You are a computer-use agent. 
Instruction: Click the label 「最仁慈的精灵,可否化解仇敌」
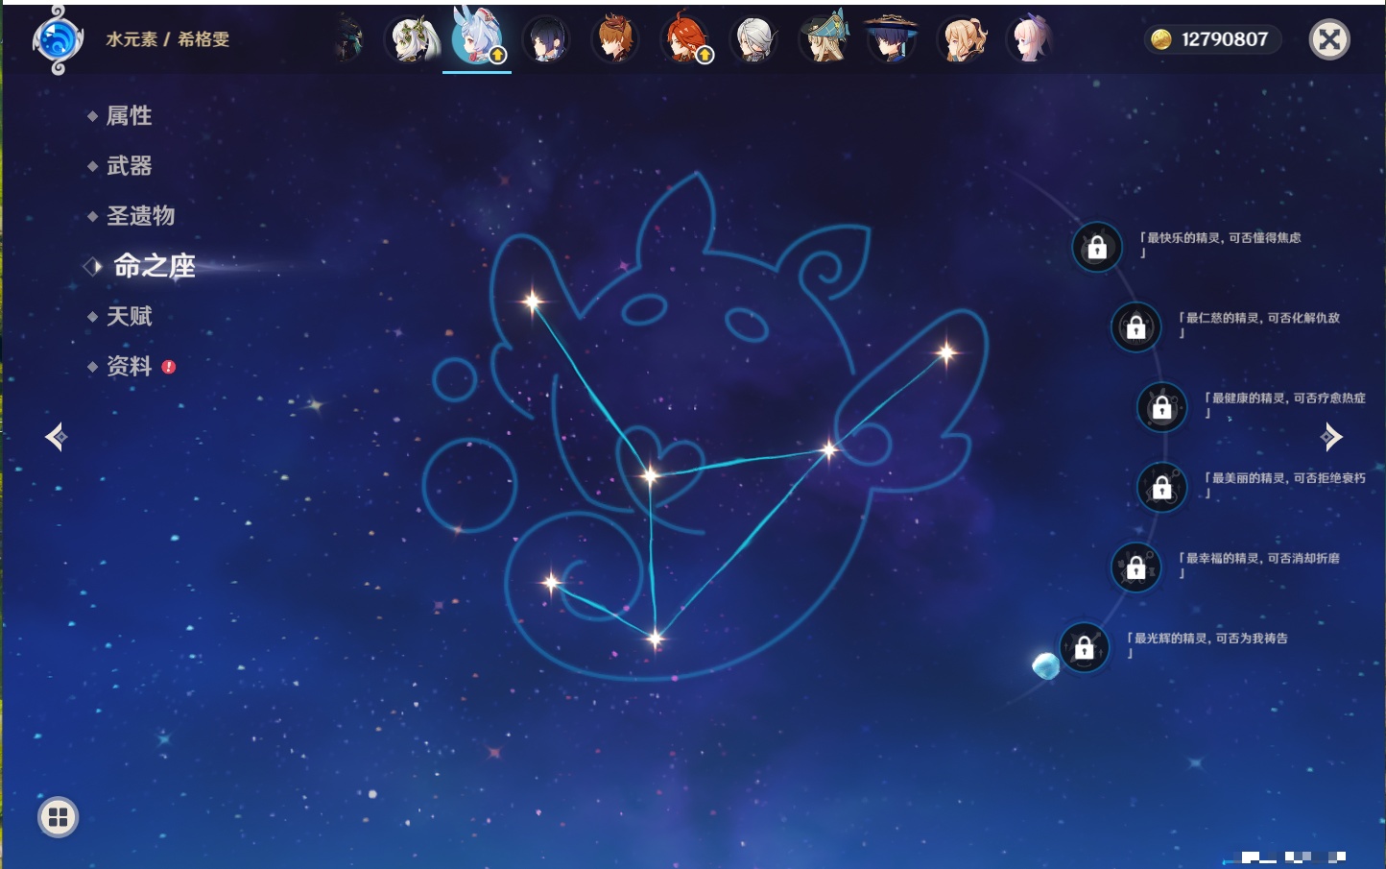[x=1259, y=325]
